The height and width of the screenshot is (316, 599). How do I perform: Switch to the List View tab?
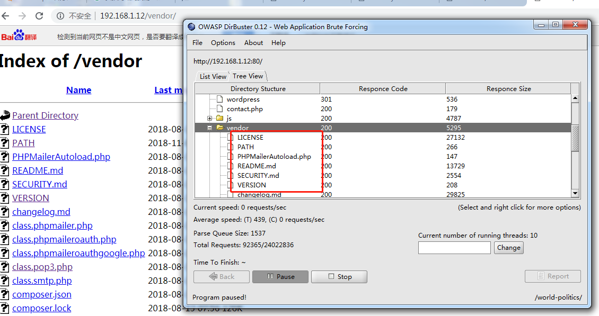[x=213, y=76]
